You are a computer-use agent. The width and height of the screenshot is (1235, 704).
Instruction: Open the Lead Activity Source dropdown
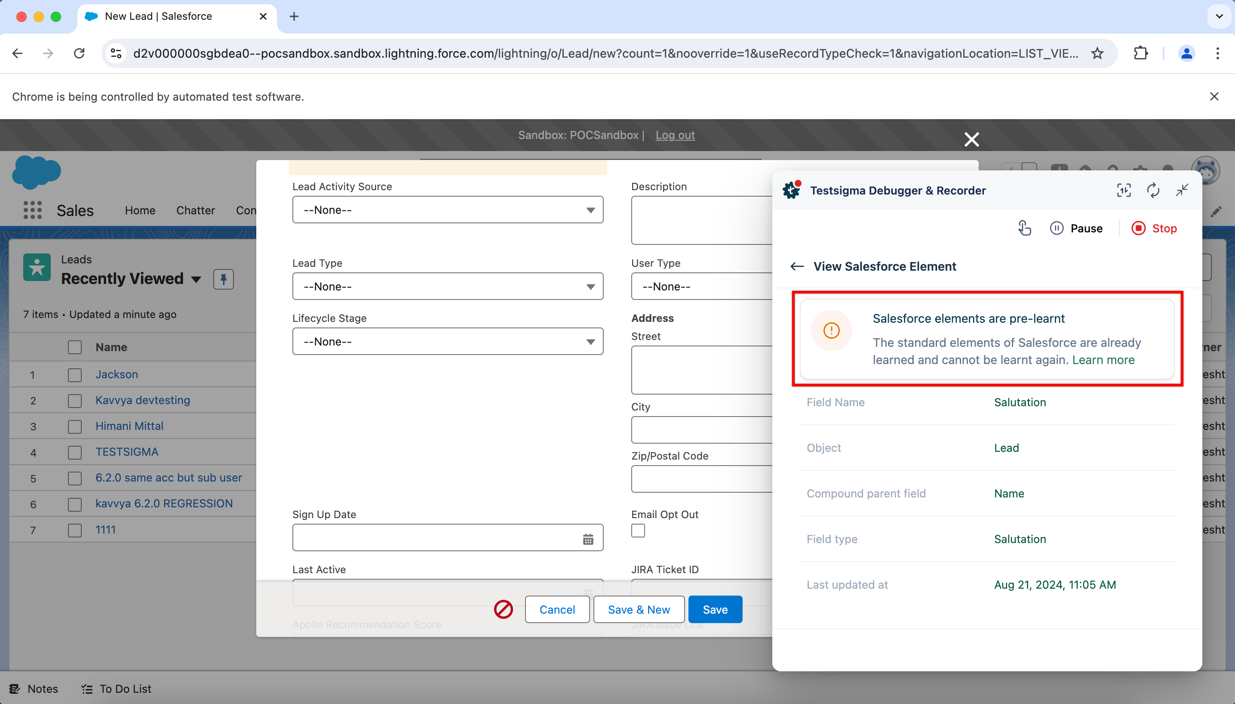tap(447, 210)
